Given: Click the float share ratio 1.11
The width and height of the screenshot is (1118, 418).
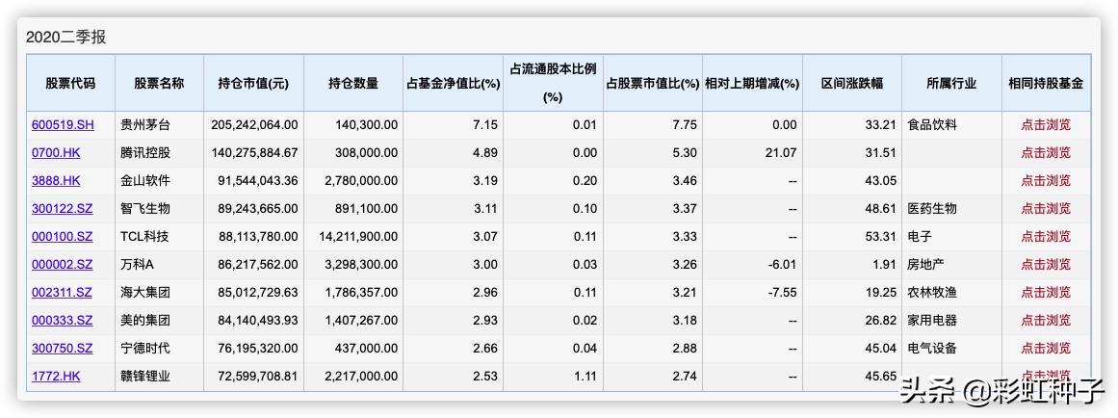Looking at the screenshot, I should pyautogui.click(x=586, y=376).
